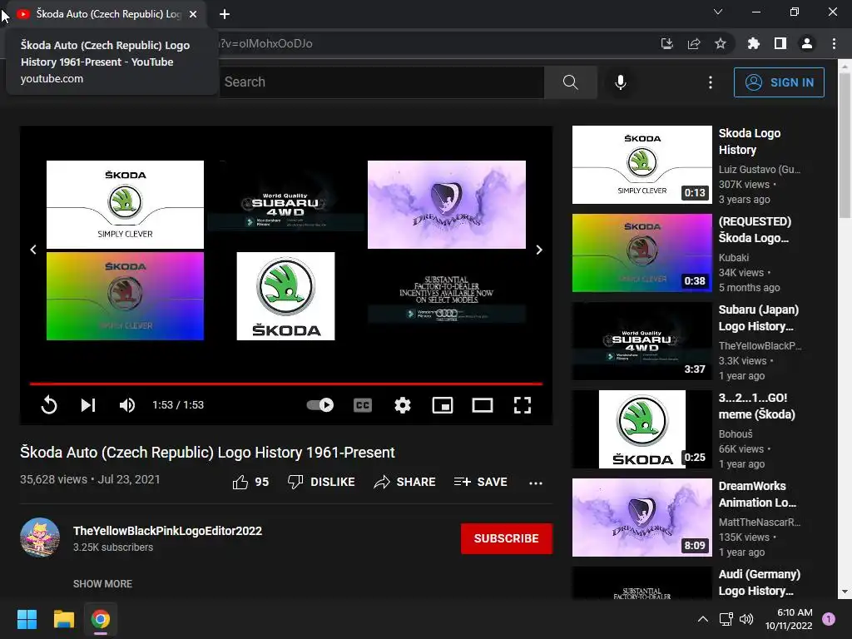Click the SIGN IN button
The width and height of the screenshot is (852, 639).
(x=779, y=82)
